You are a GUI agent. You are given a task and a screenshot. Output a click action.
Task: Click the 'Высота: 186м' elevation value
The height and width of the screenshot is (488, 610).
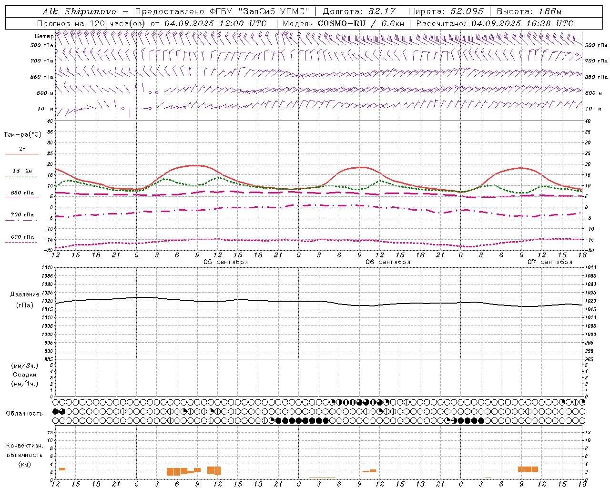tap(529, 11)
